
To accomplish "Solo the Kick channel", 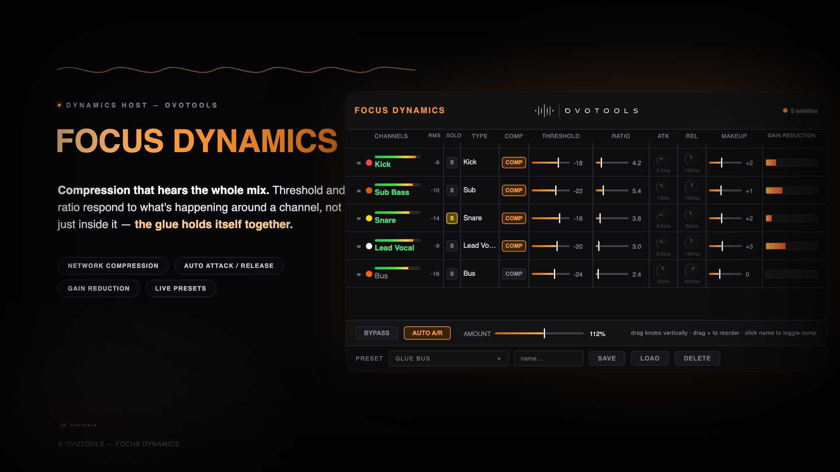I will pyautogui.click(x=452, y=163).
